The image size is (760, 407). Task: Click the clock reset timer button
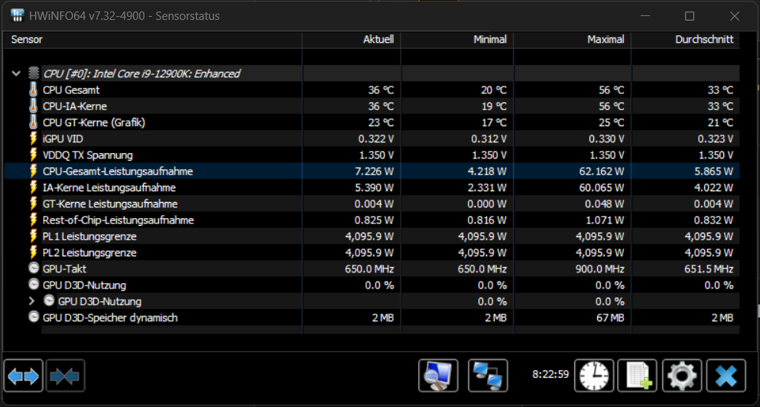(594, 376)
